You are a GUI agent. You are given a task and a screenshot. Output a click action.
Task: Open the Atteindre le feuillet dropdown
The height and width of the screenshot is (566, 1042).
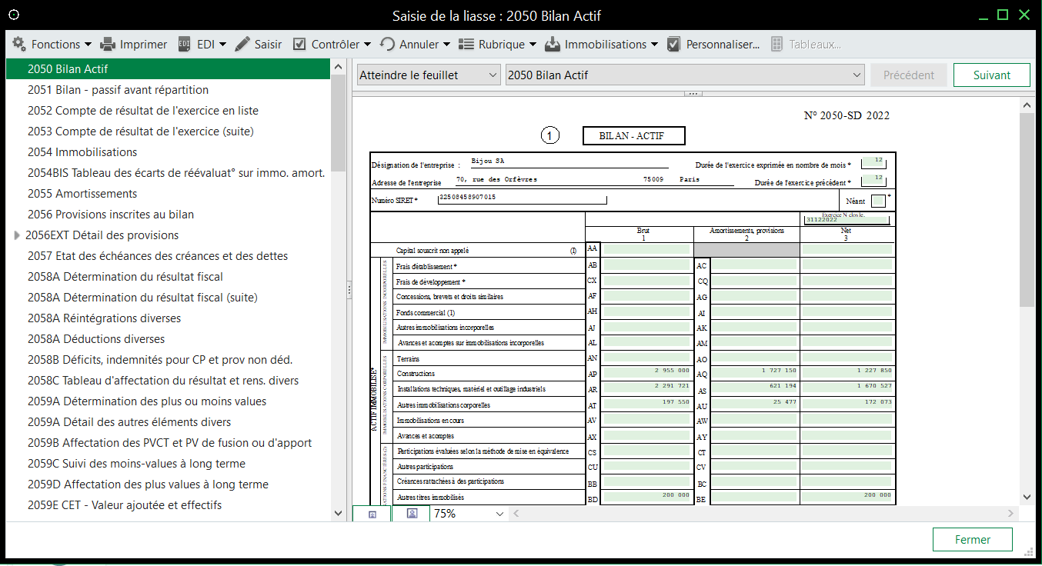tap(429, 75)
